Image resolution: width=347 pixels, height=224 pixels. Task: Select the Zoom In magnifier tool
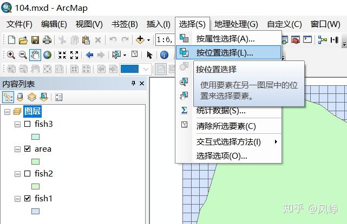[11, 55]
